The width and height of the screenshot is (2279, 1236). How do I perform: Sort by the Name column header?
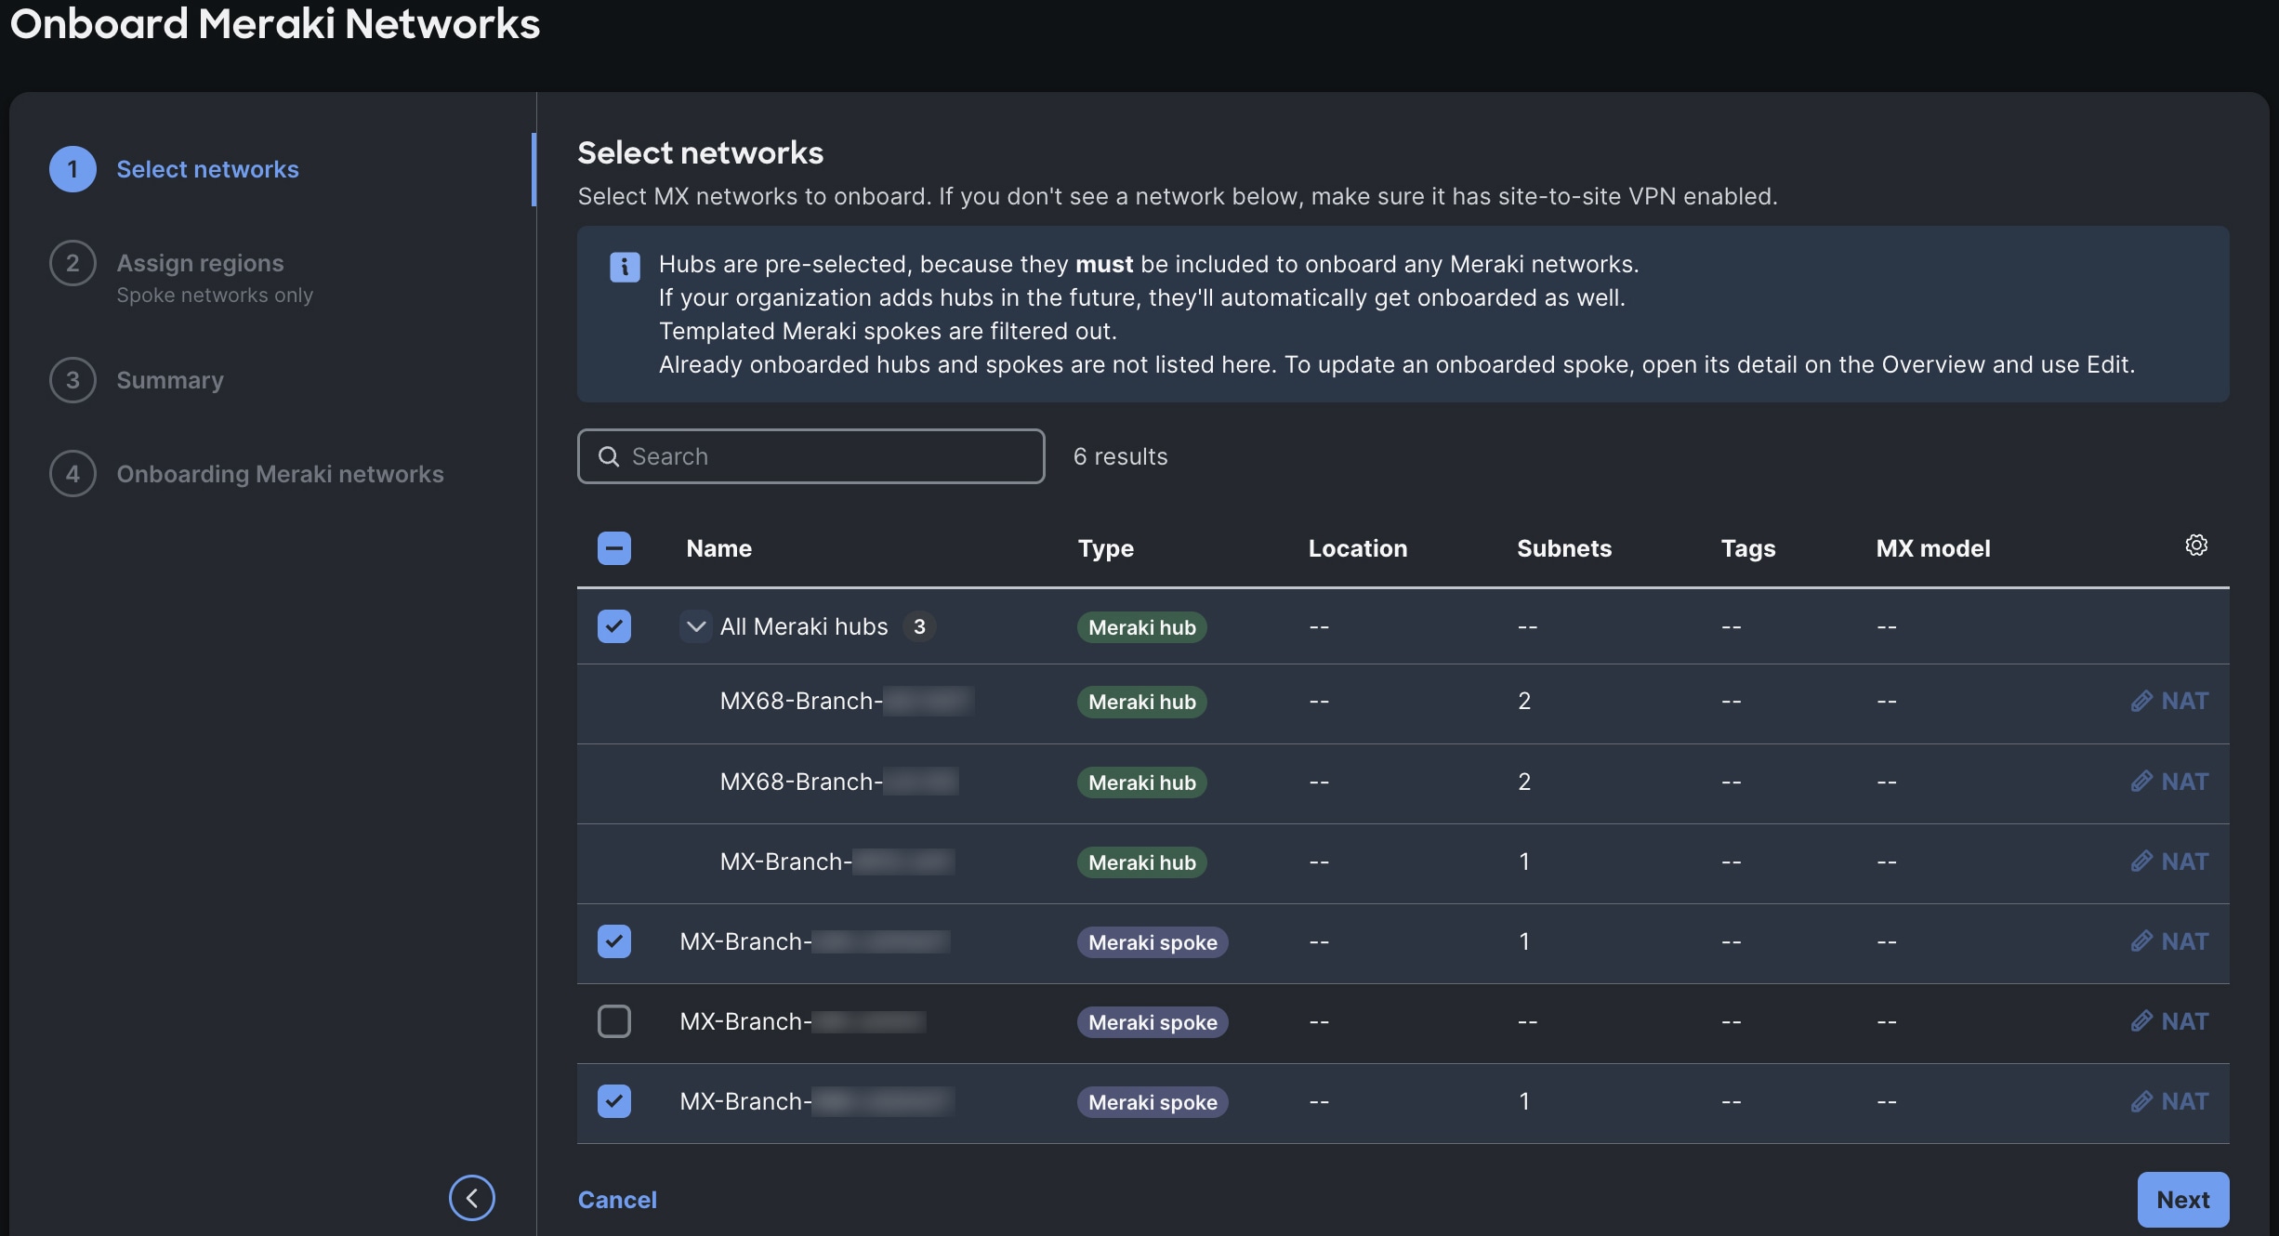pyautogui.click(x=718, y=548)
